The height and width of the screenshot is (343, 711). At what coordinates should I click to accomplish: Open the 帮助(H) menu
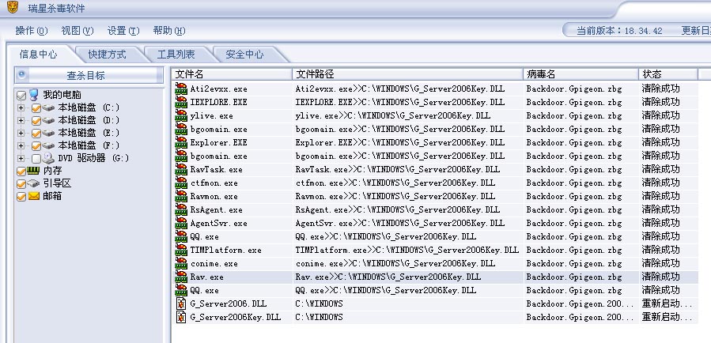(169, 31)
